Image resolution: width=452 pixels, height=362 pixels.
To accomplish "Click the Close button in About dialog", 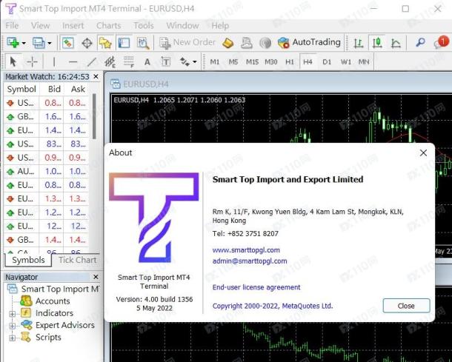I will click(406, 306).
